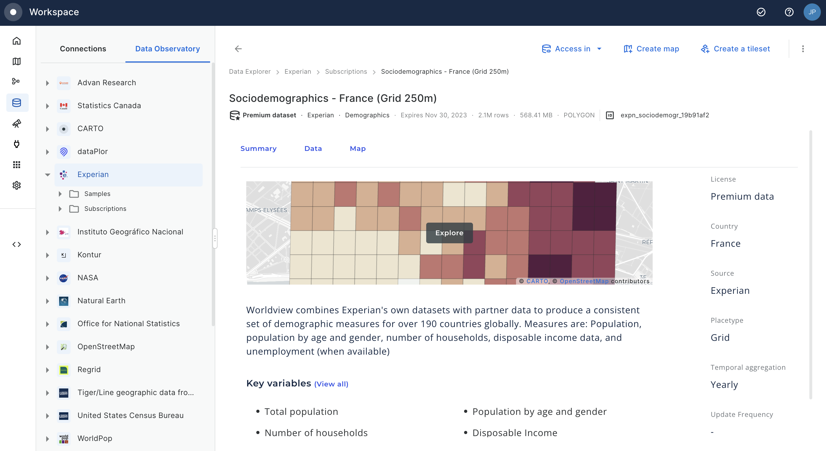
Task: Expand the Statistics Canada tree node
Action: [47, 106]
